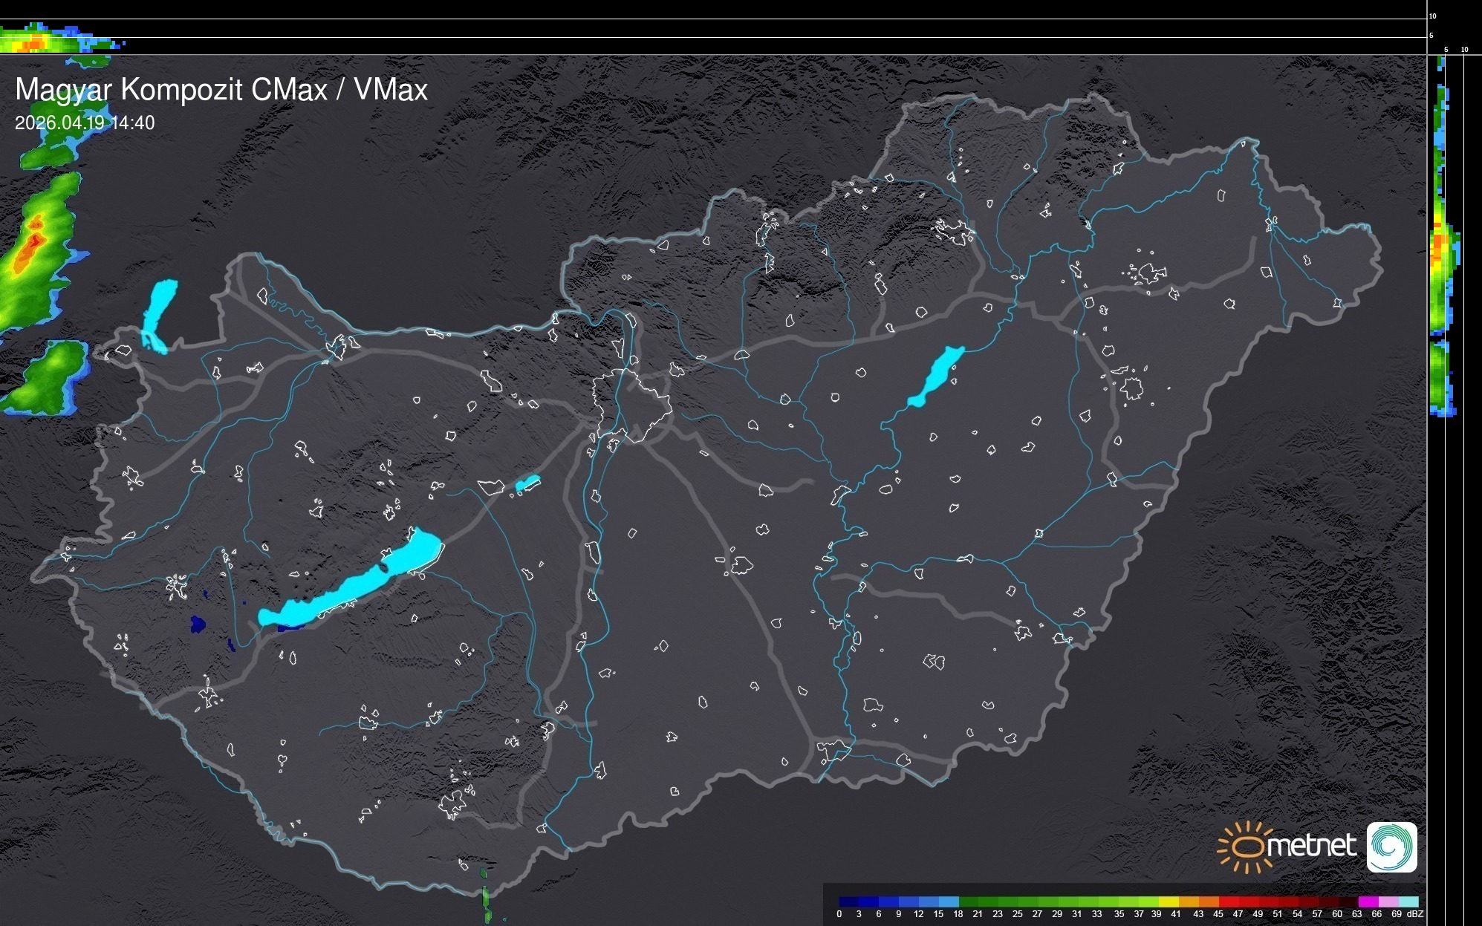
Task: Click the pale cyan 69 dBZ swatch
Action: [1408, 901]
